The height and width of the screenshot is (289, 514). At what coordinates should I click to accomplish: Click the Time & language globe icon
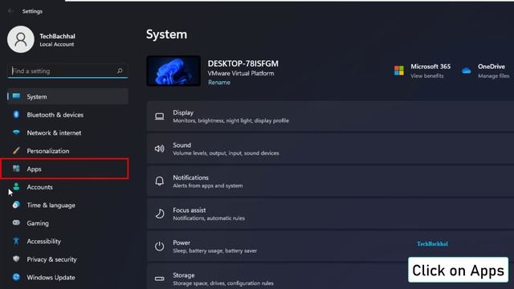pos(16,205)
